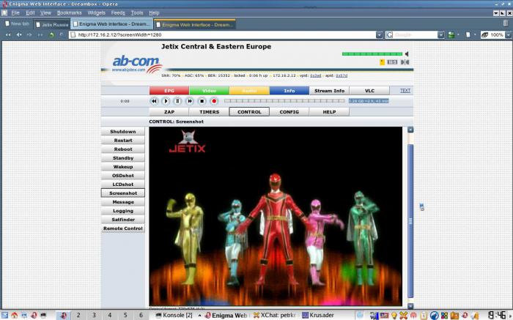Open the Remote Control page

(x=123, y=228)
